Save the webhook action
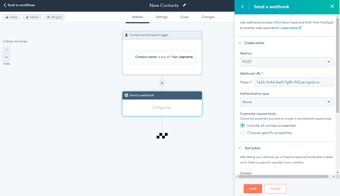The height and width of the screenshot is (196, 340). click(253, 189)
